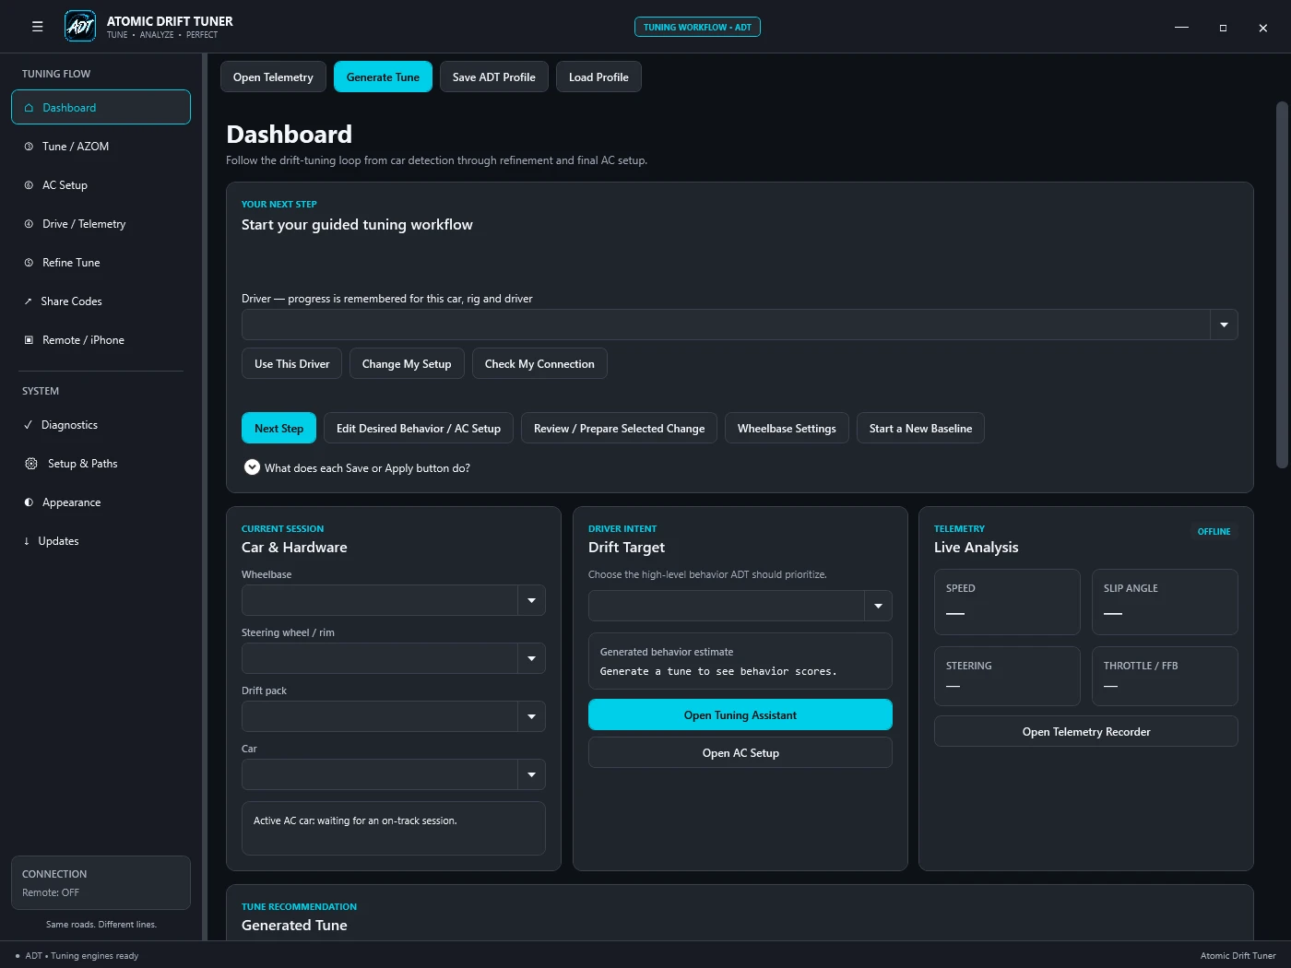This screenshot has width=1291, height=968.
Task: Click Open Telemetry button
Action: [x=273, y=77]
